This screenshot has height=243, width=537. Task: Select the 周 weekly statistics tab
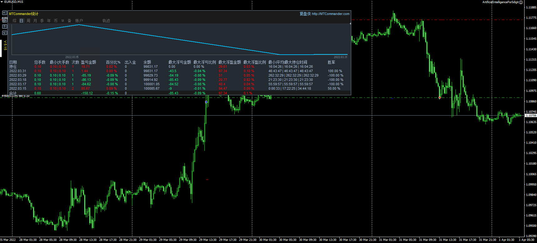click(x=28, y=21)
